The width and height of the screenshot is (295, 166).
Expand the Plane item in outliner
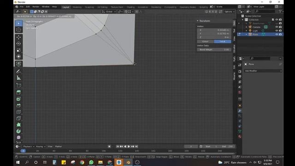[x=246, y=35]
